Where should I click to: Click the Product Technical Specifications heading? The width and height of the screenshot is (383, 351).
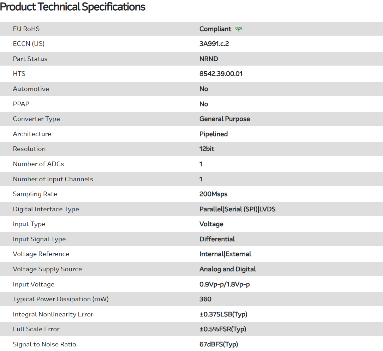tap(73, 7)
